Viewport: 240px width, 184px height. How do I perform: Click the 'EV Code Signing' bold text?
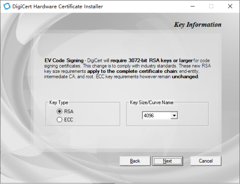coord(64,60)
